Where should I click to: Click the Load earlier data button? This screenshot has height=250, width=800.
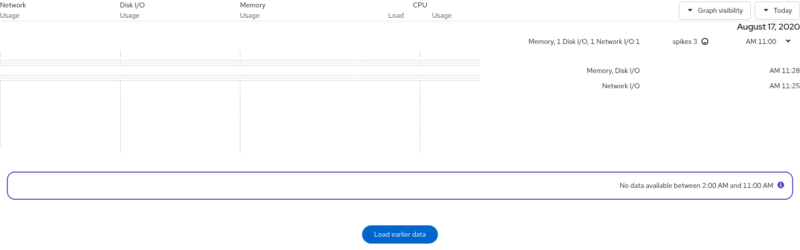[x=400, y=234]
